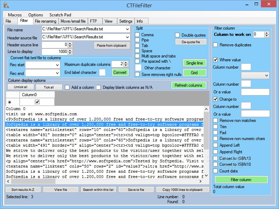Uncheck the Change to checkbox
This screenshot has height=209, width=279.
(215, 99)
